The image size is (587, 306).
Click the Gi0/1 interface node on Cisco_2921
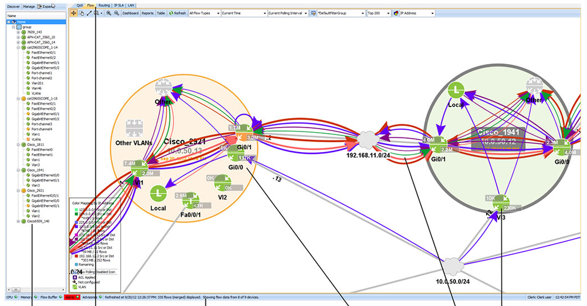[x=244, y=133]
